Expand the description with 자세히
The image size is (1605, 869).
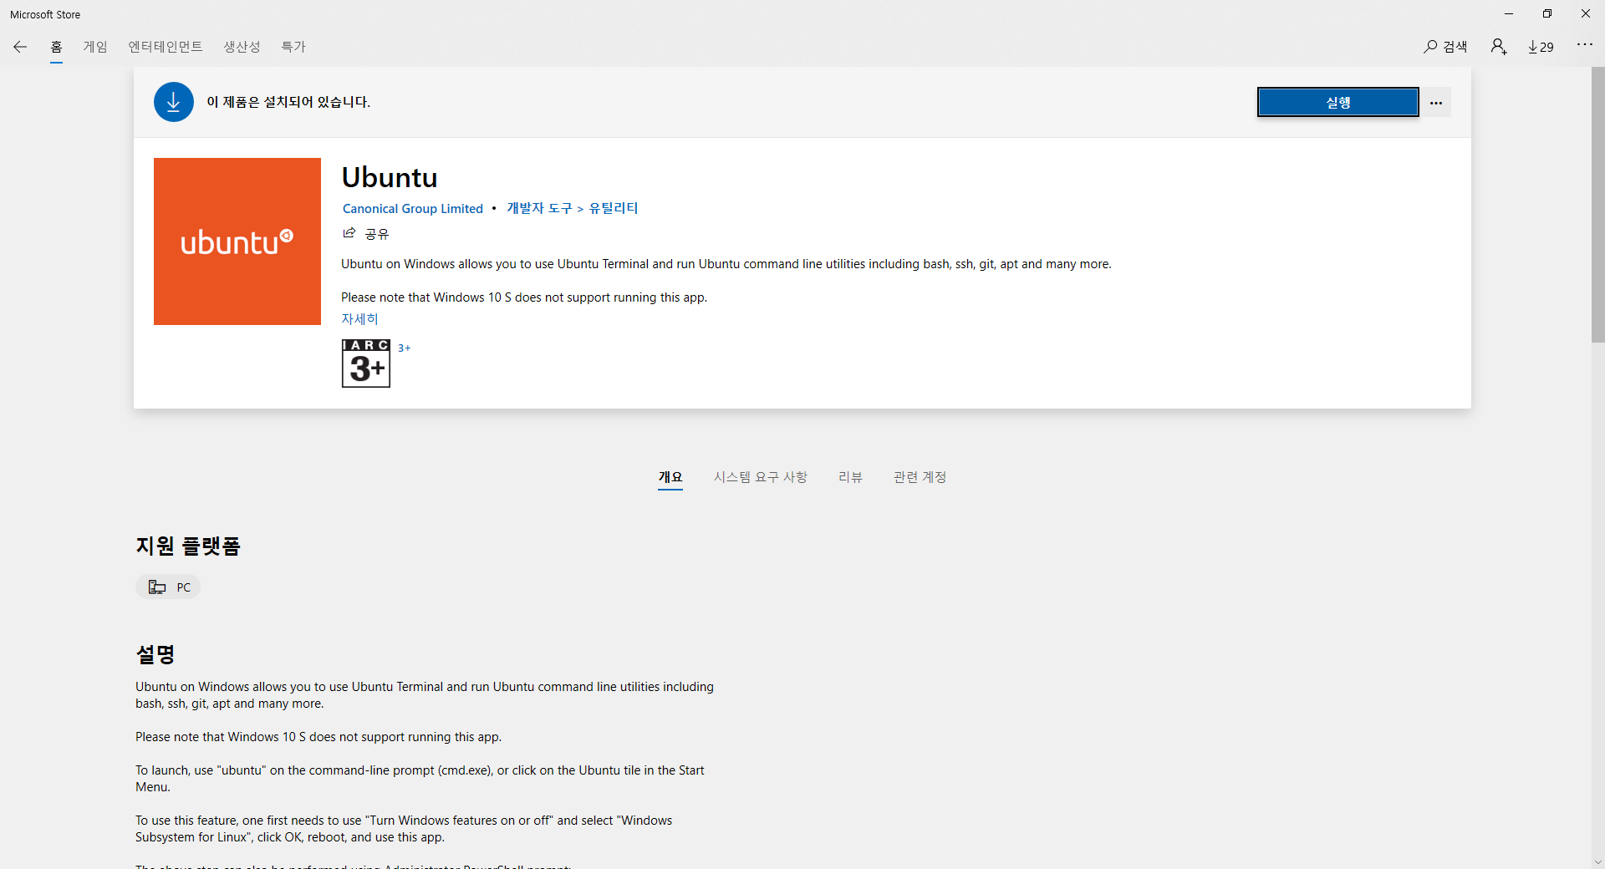[x=359, y=319]
